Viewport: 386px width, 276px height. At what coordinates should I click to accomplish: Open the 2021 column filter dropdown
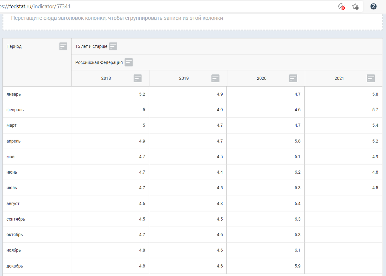(371, 78)
